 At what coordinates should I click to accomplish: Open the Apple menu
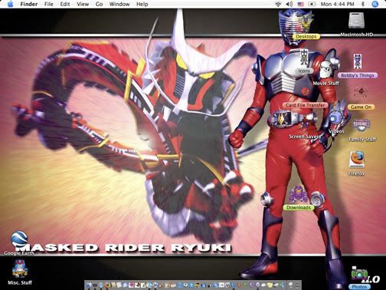point(10,4)
